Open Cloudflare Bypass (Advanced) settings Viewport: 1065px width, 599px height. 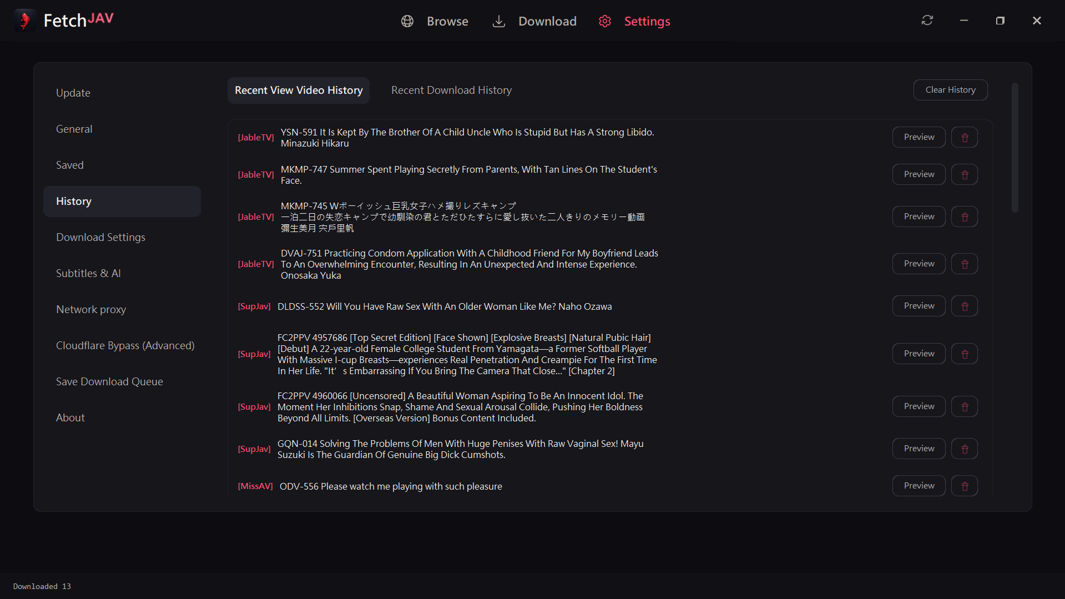point(122,345)
